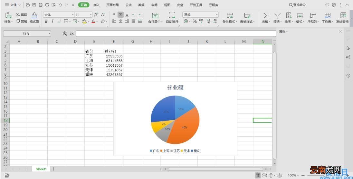The image size is (353, 179).
Task: Click the decrease indent icon
Action: pos(134,15)
